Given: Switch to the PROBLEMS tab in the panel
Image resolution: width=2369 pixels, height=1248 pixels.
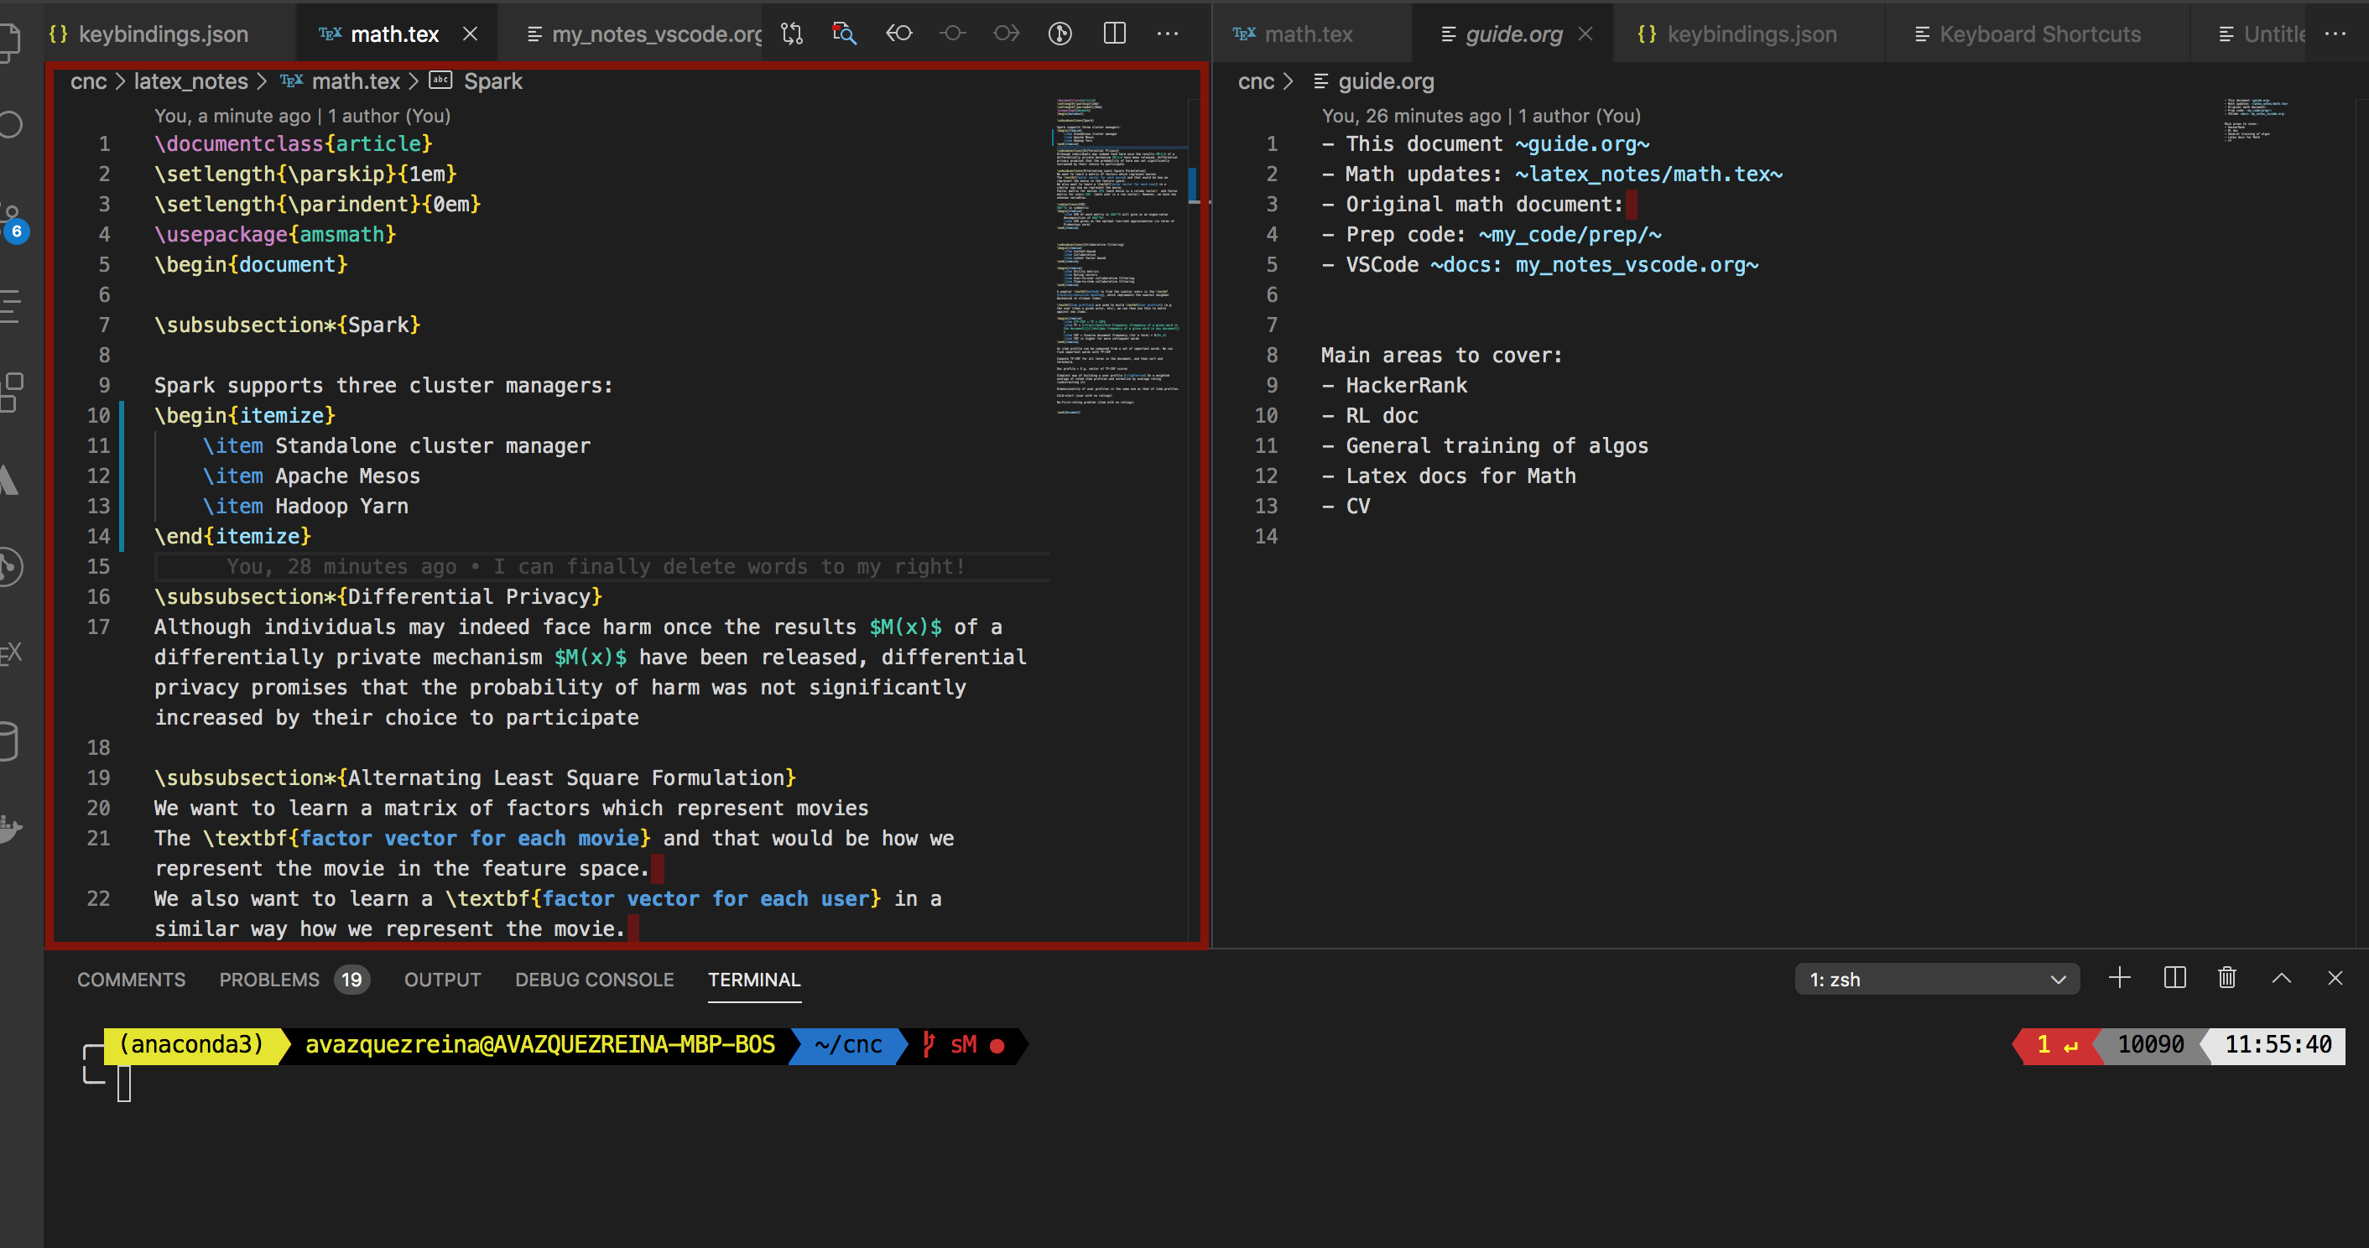Looking at the screenshot, I should (x=269, y=980).
